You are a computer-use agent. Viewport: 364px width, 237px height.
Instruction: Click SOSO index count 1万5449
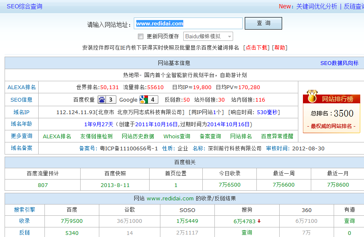coord(187,221)
